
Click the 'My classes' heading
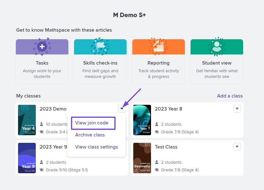pos(28,96)
